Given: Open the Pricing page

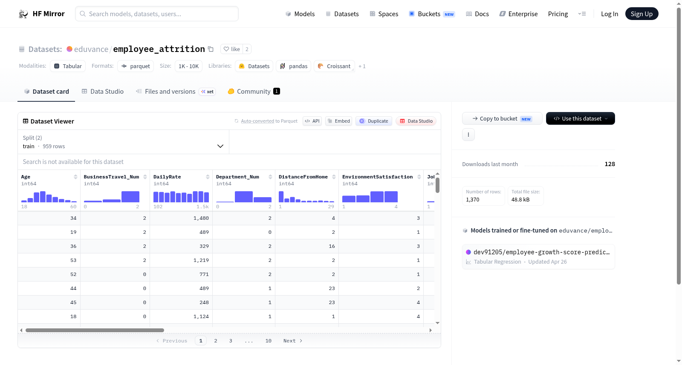Looking at the screenshot, I should [x=558, y=14].
